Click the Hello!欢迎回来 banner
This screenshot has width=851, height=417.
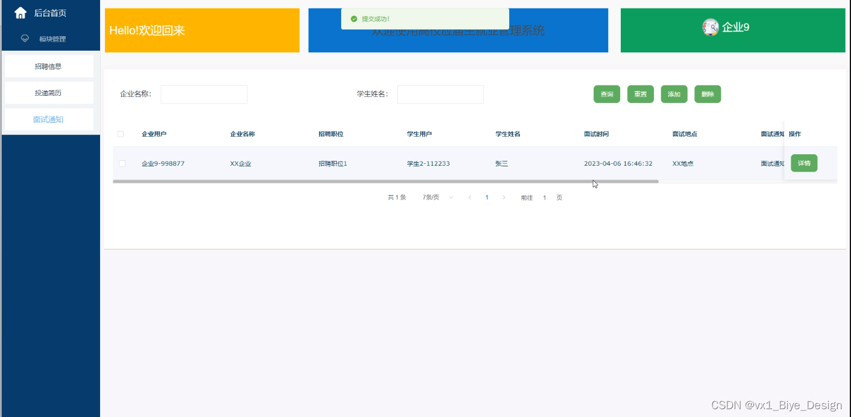click(x=202, y=30)
